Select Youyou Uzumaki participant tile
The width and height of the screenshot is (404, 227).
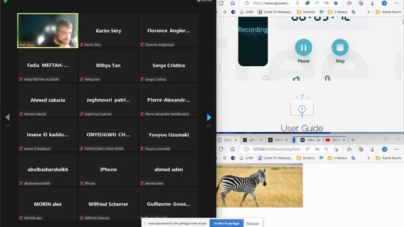[x=169, y=135]
